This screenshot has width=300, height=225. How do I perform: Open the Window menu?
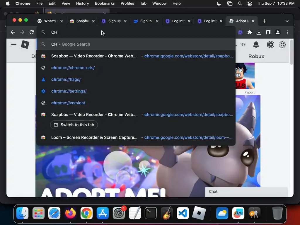click(x=159, y=3)
